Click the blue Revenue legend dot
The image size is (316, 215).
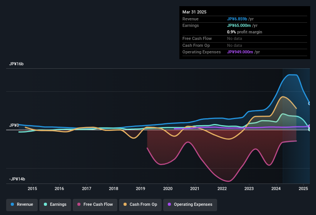pyautogui.click(x=12, y=204)
